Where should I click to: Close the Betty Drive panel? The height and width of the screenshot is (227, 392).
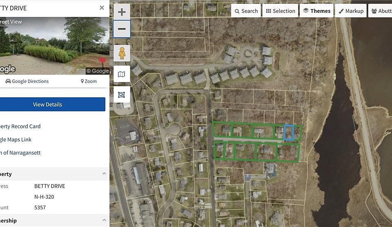point(102,8)
